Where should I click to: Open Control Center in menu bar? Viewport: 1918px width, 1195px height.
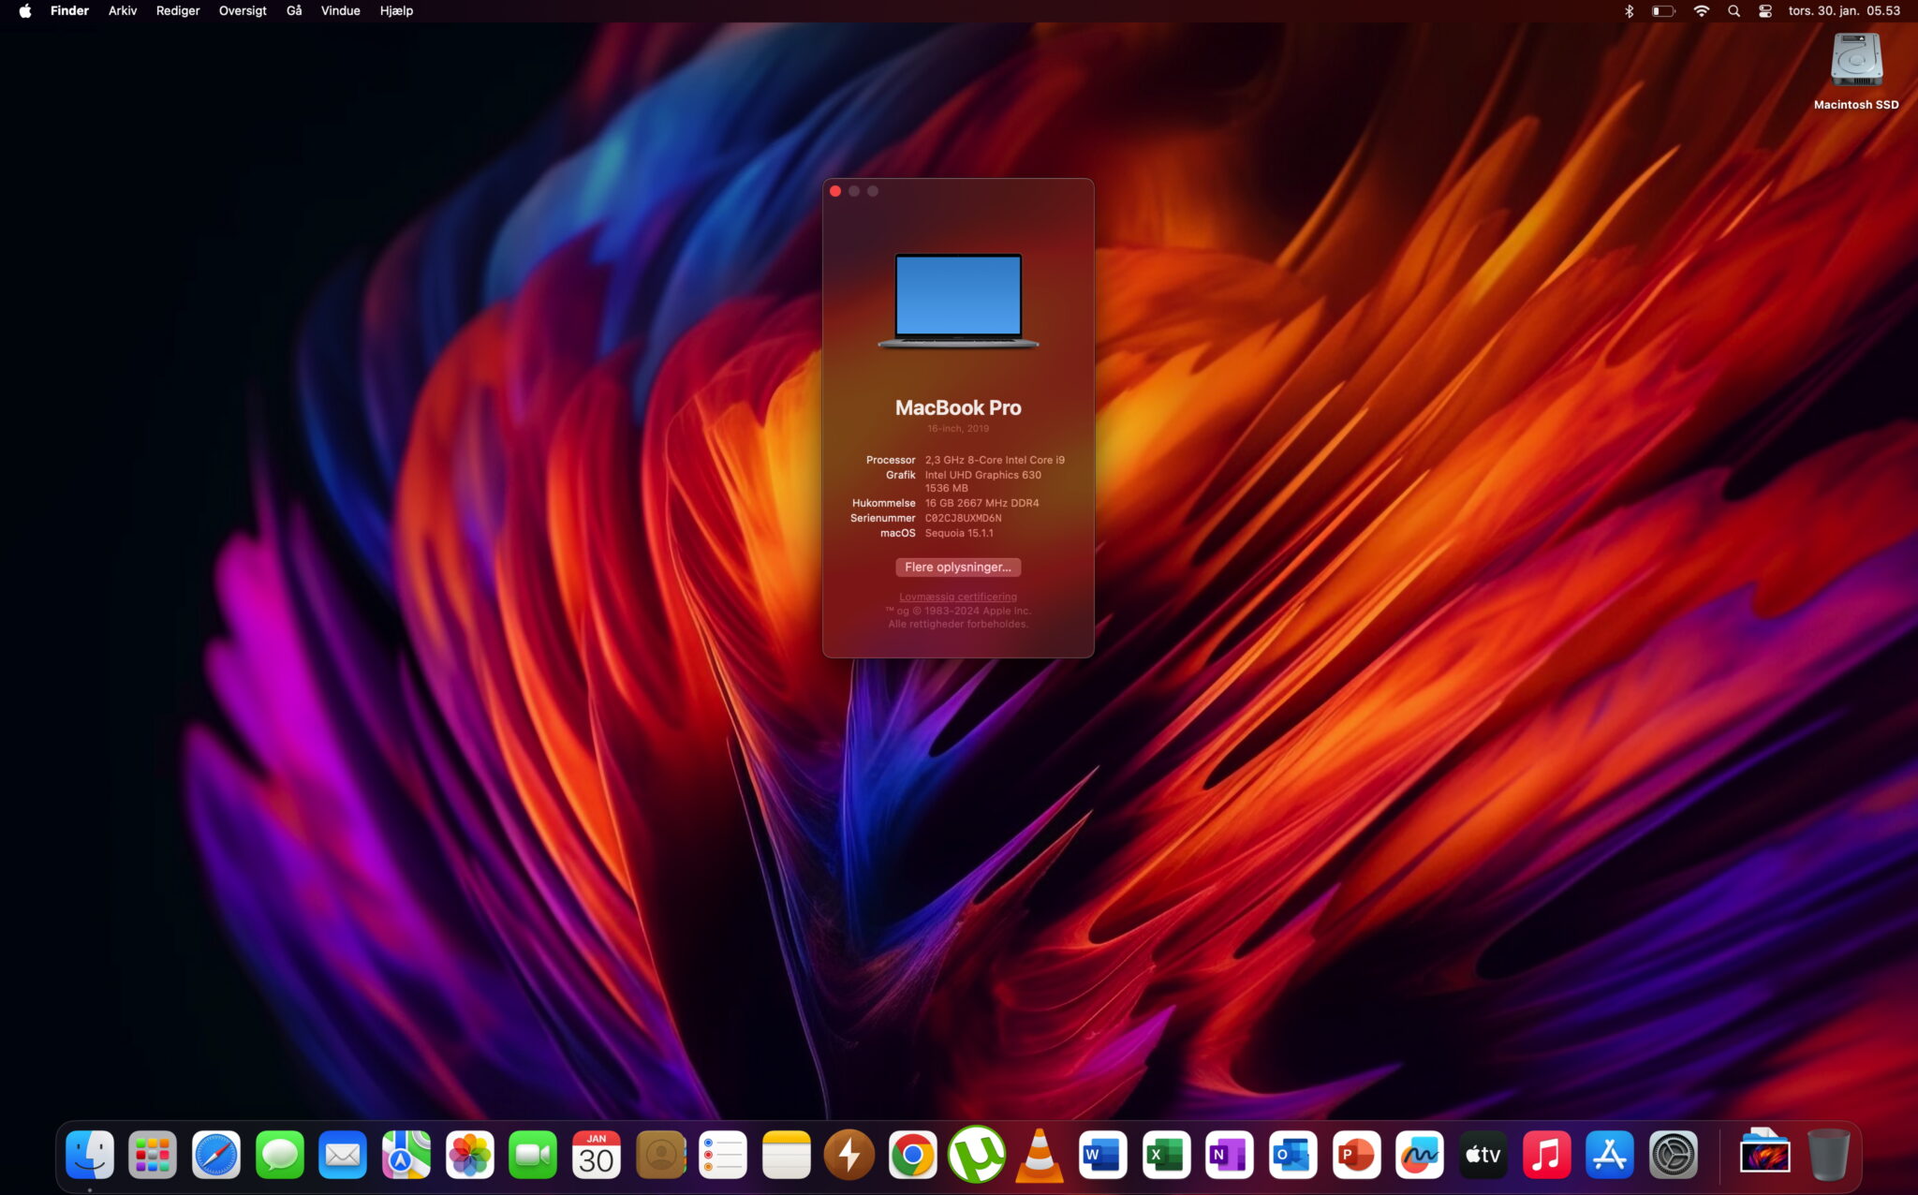click(x=1765, y=11)
